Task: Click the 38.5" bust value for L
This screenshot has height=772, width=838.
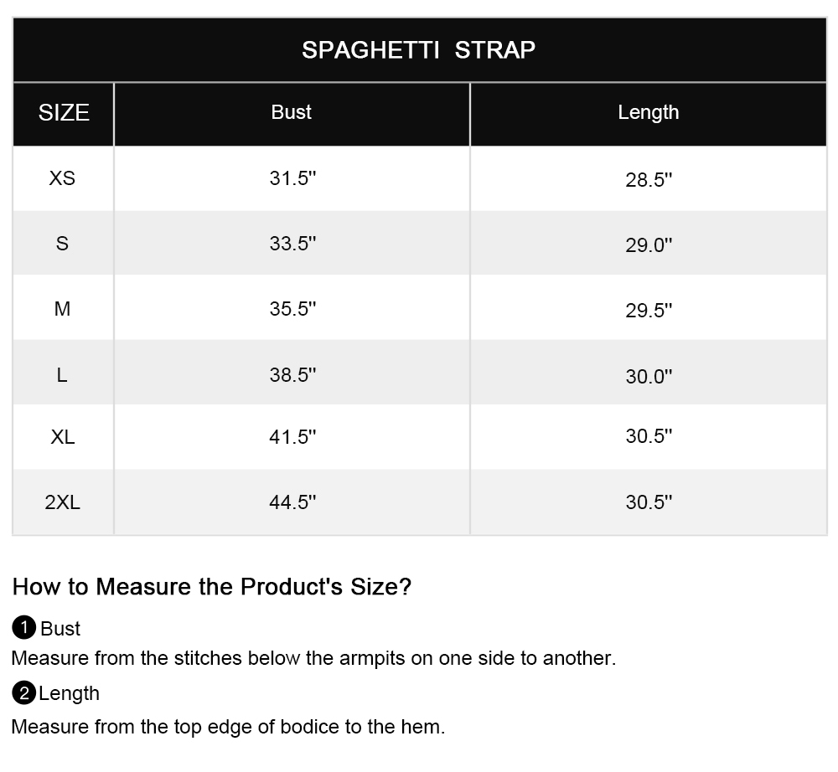Action: [x=292, y=375]
